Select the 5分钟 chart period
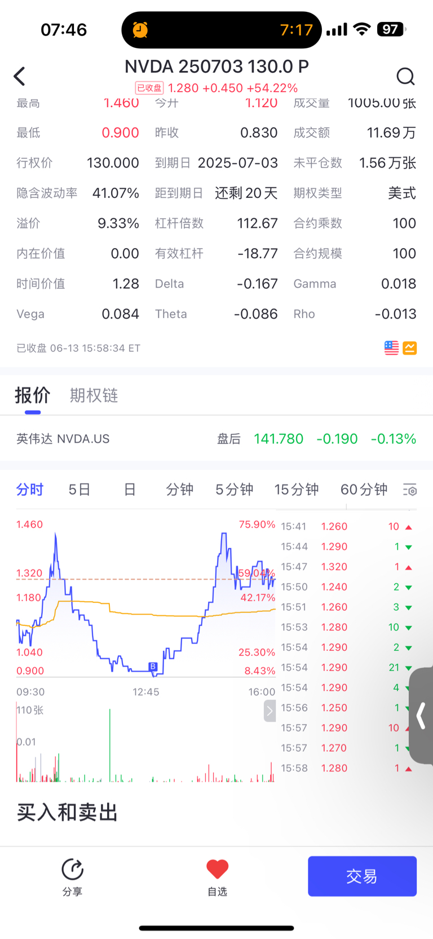The image size is (433, 939). click(234, 490)
